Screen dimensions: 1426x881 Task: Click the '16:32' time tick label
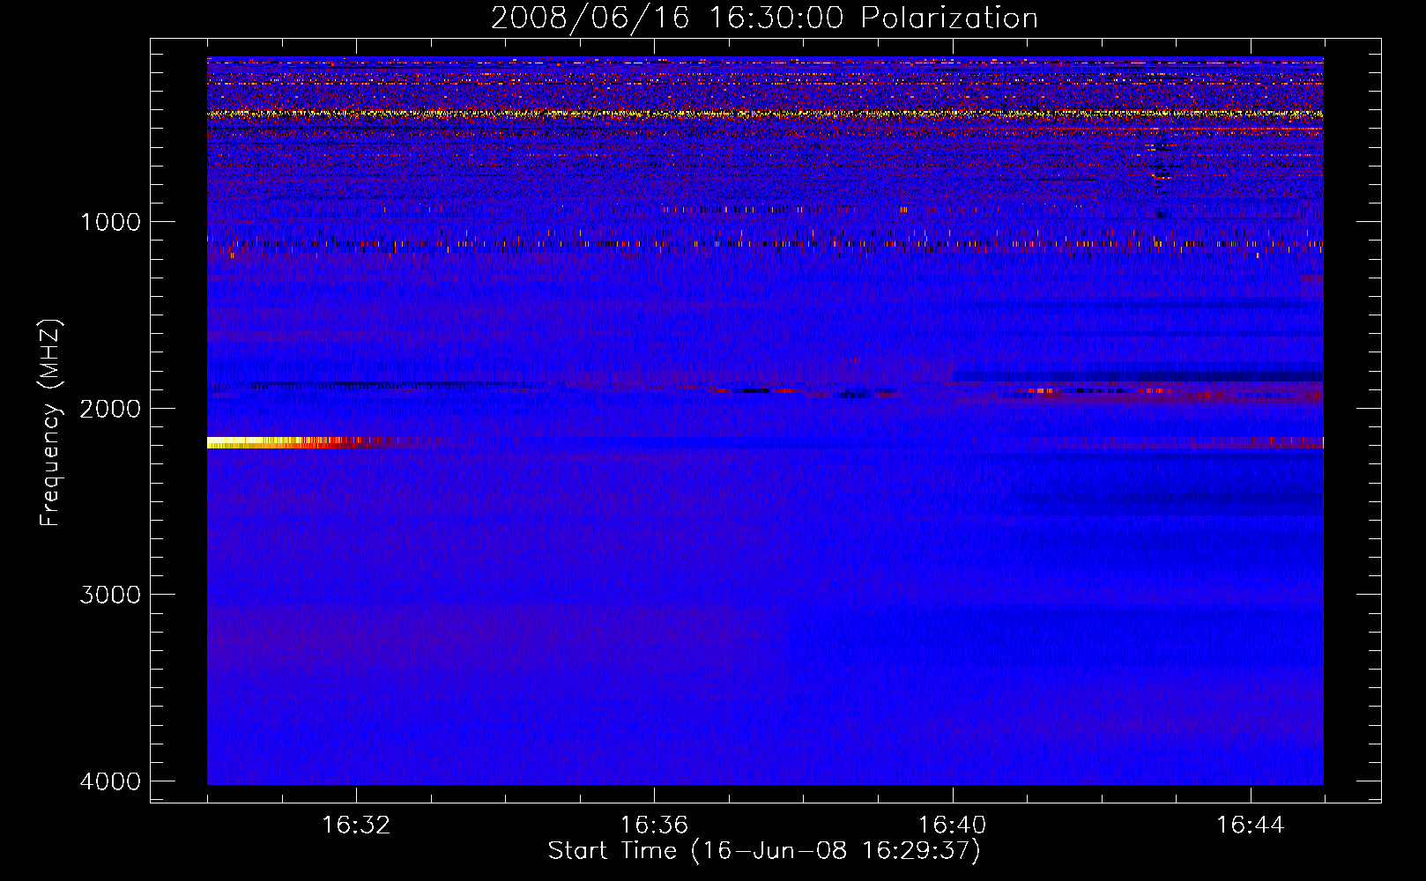tap(356, 825)
